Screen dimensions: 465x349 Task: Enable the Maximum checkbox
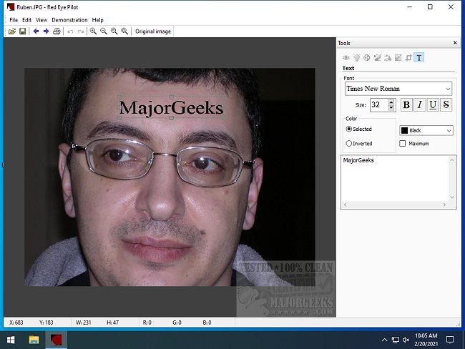coord(403,144)
